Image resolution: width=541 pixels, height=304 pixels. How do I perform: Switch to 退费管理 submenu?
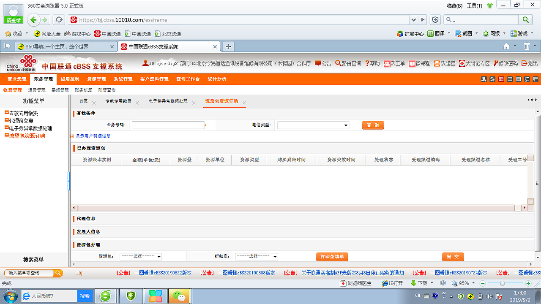(x=37, y=90)
